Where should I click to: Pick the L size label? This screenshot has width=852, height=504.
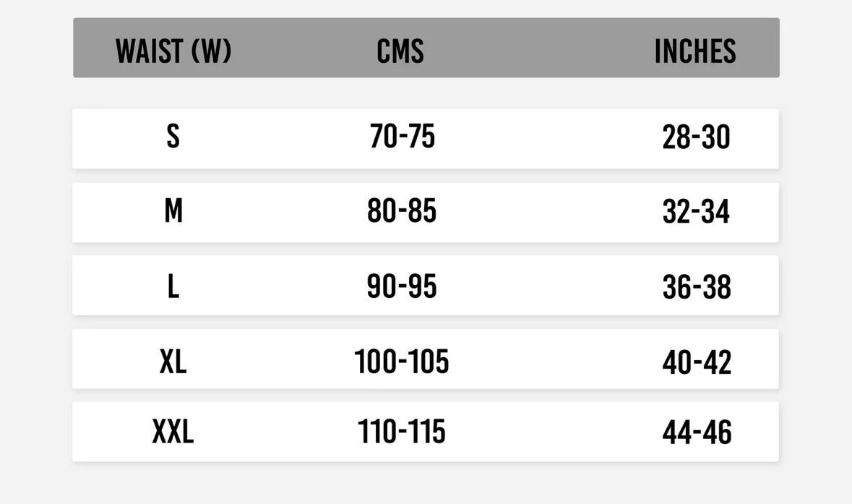click(x=173, y=286)
